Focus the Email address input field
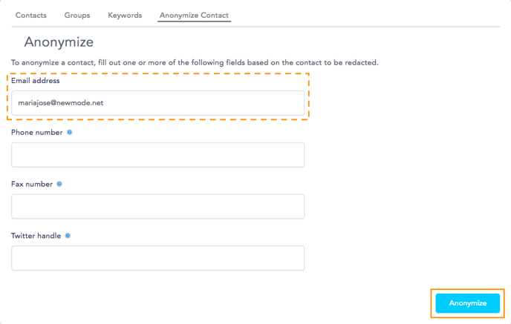This screenshot has width=511, height=324. click(x=158, y=103)
